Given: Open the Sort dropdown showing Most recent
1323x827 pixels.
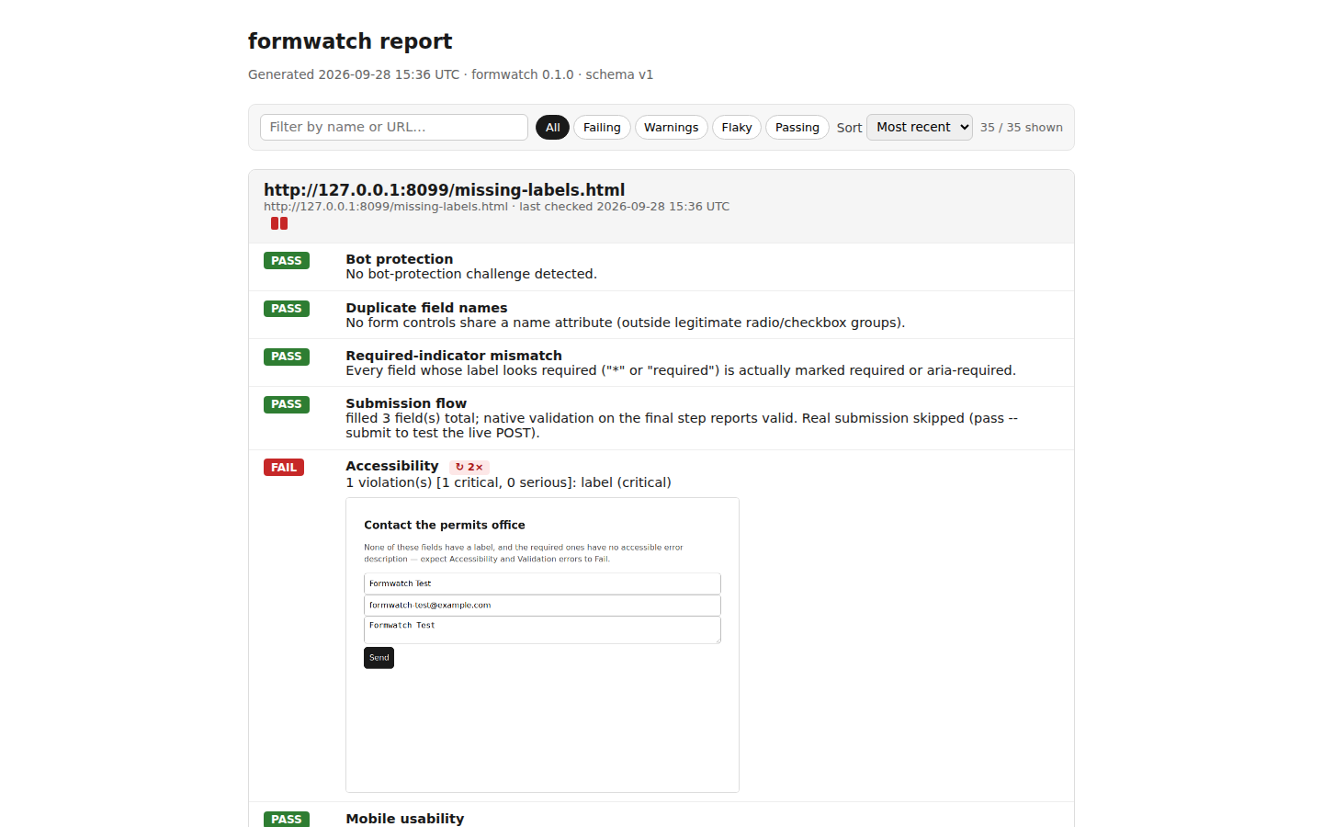Looking at the screenshot, I should (x=919, y=127).
